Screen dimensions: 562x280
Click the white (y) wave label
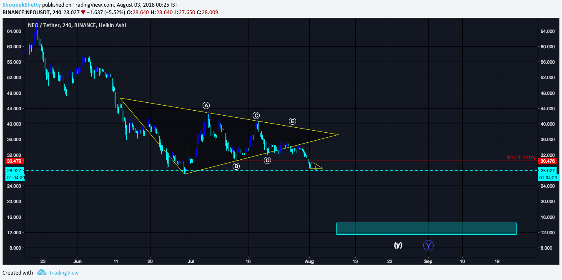click(x=398, y=245)
